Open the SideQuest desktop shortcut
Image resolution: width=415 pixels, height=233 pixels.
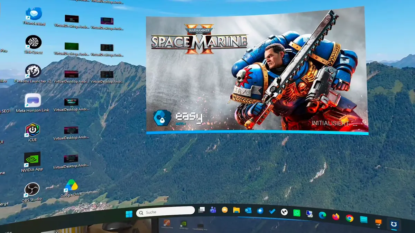[x=34, y=45]
